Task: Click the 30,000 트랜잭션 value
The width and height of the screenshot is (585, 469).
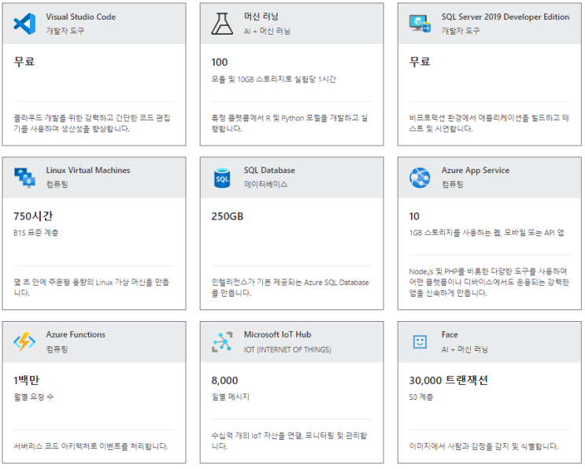Action: [449, 380]
